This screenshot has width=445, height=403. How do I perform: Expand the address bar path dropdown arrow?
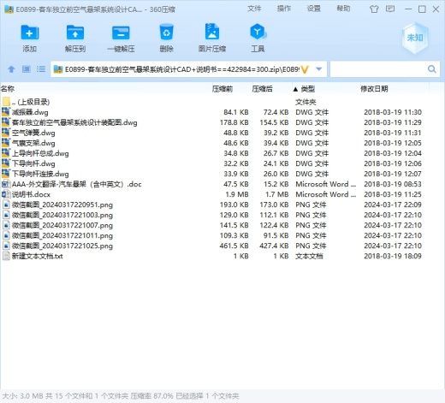[319, 69]
